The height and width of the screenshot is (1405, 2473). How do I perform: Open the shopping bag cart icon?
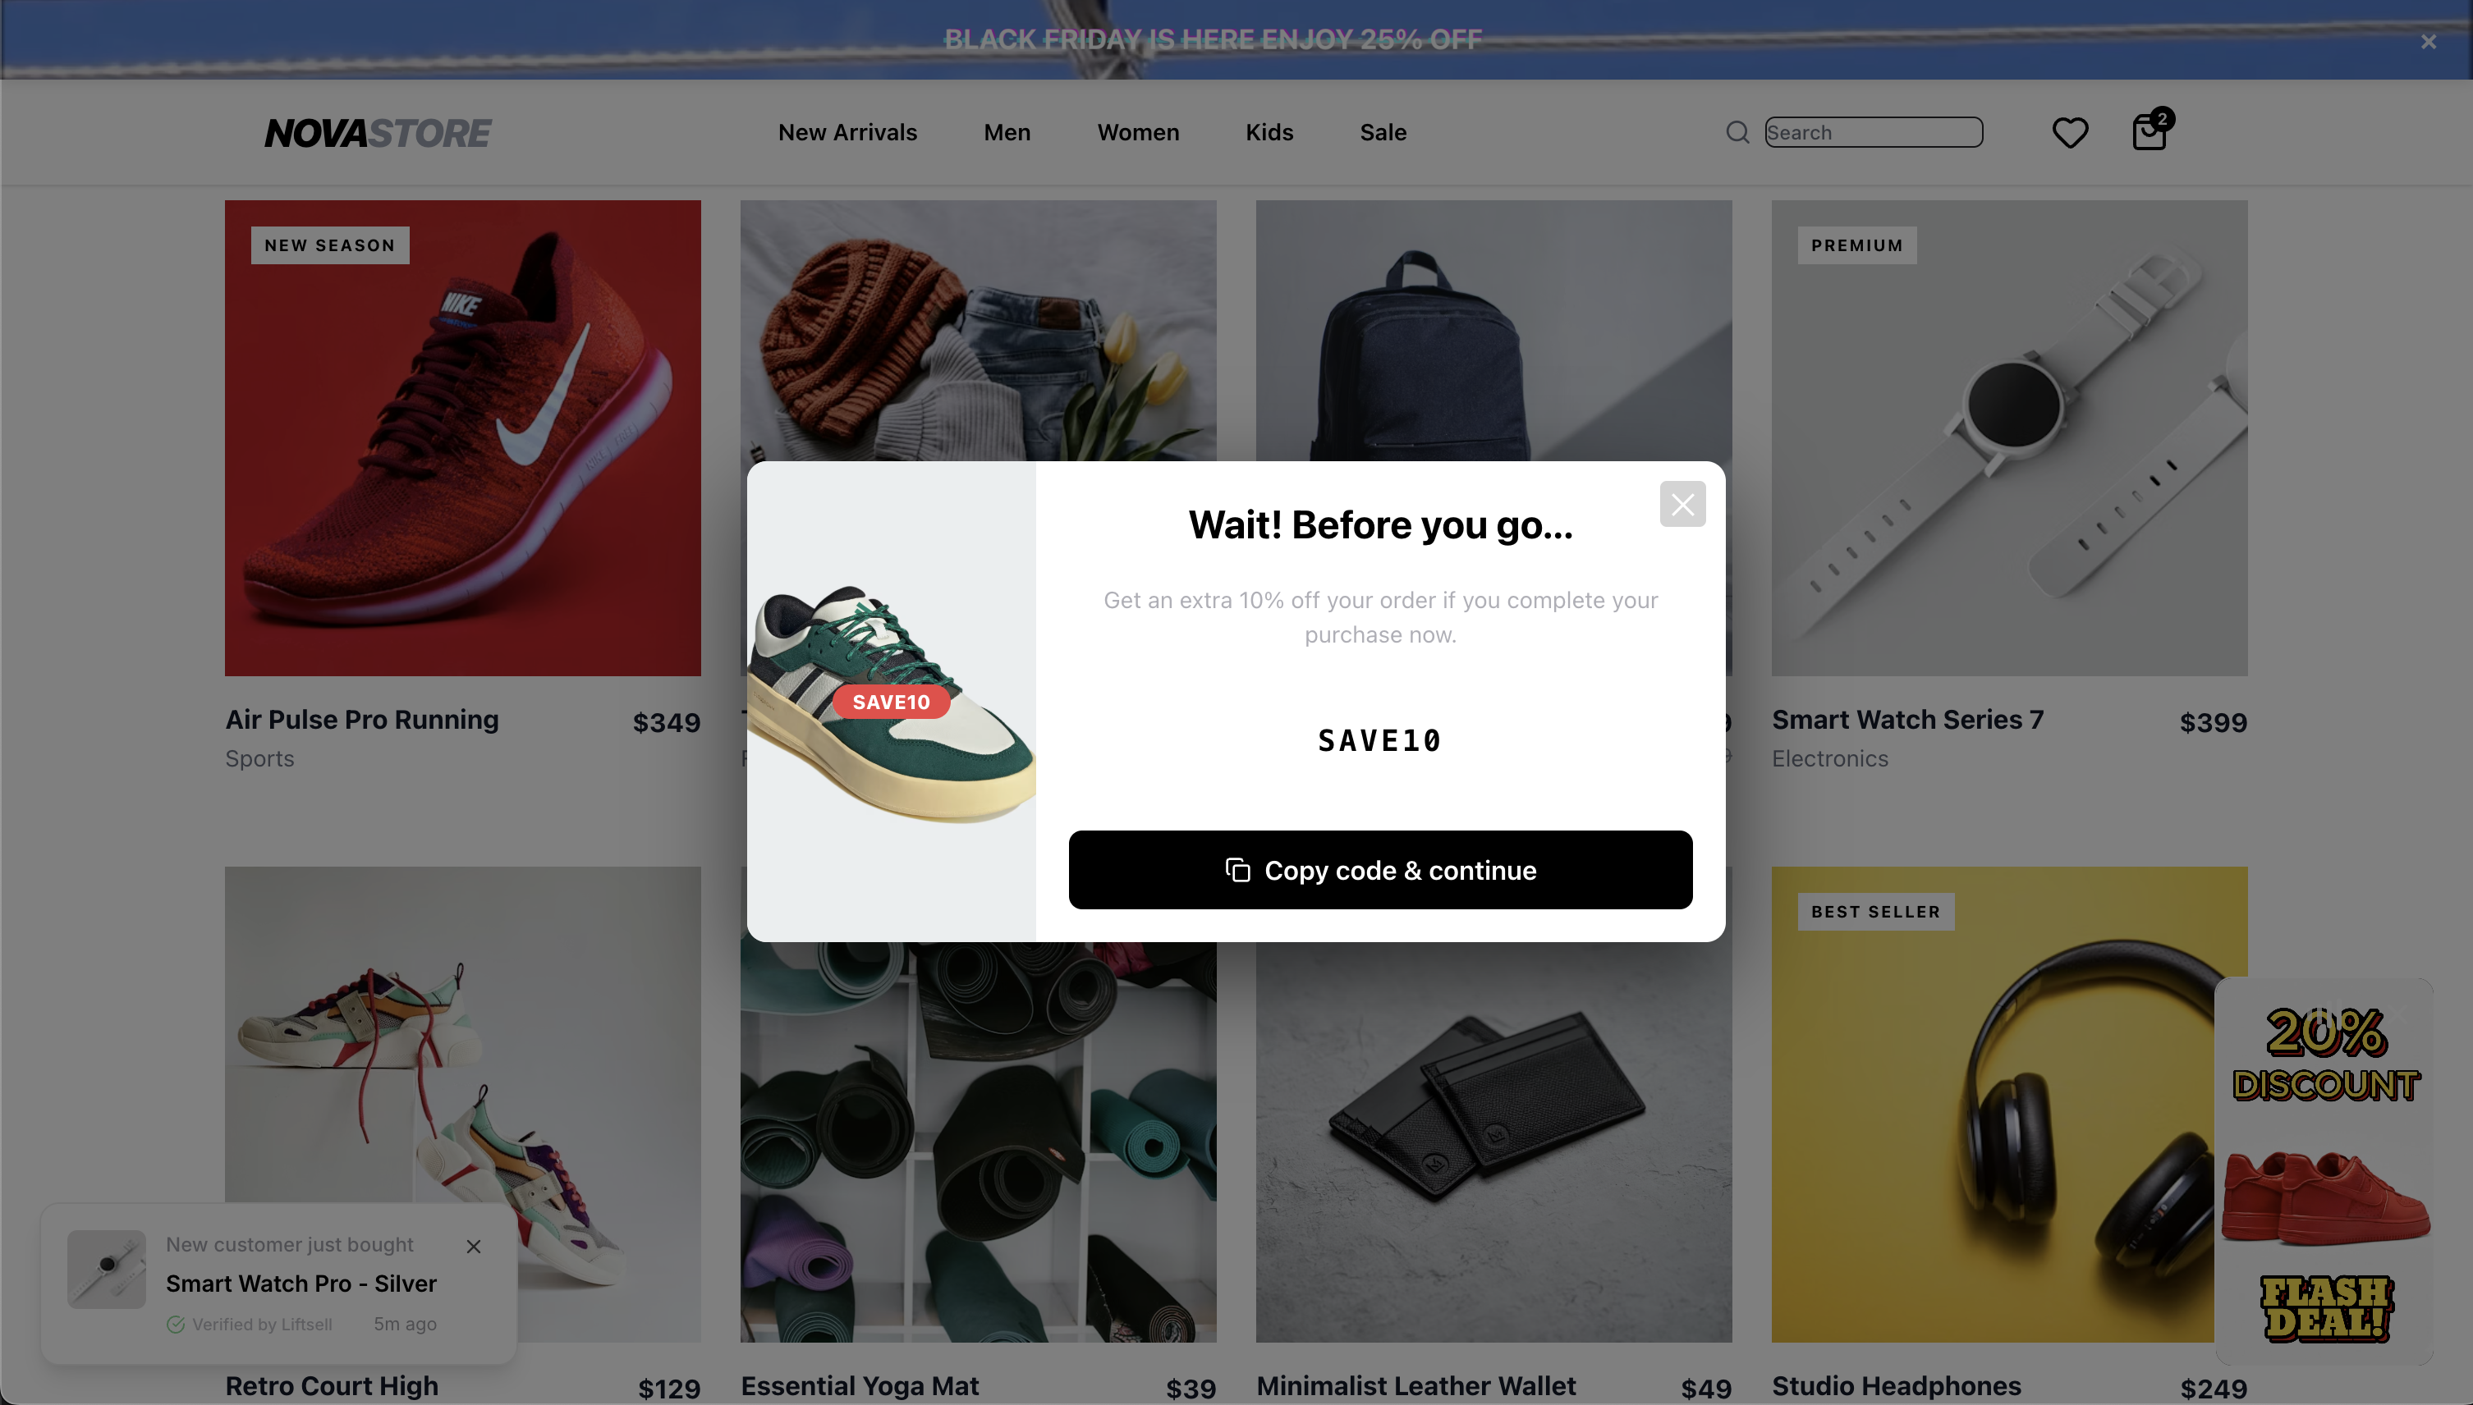coord(2150,131)
